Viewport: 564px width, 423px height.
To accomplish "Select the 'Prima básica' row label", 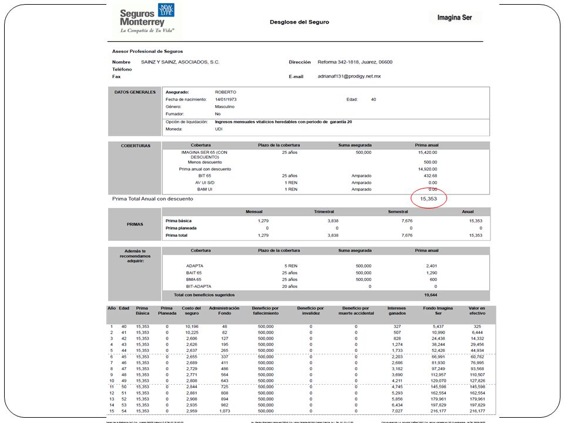I will 179,221.
